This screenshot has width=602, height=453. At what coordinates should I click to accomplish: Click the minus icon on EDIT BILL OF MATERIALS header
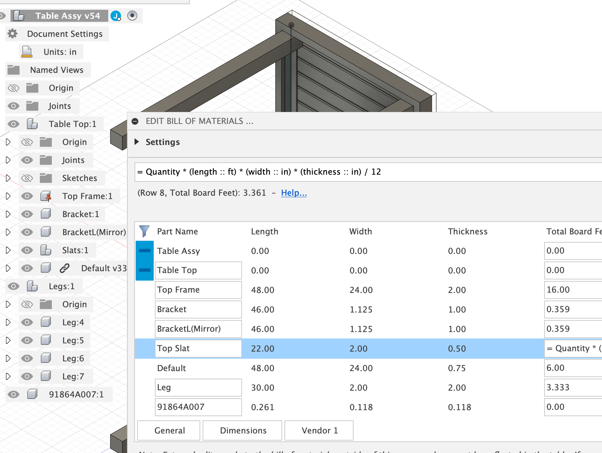[x=136, y=121]
